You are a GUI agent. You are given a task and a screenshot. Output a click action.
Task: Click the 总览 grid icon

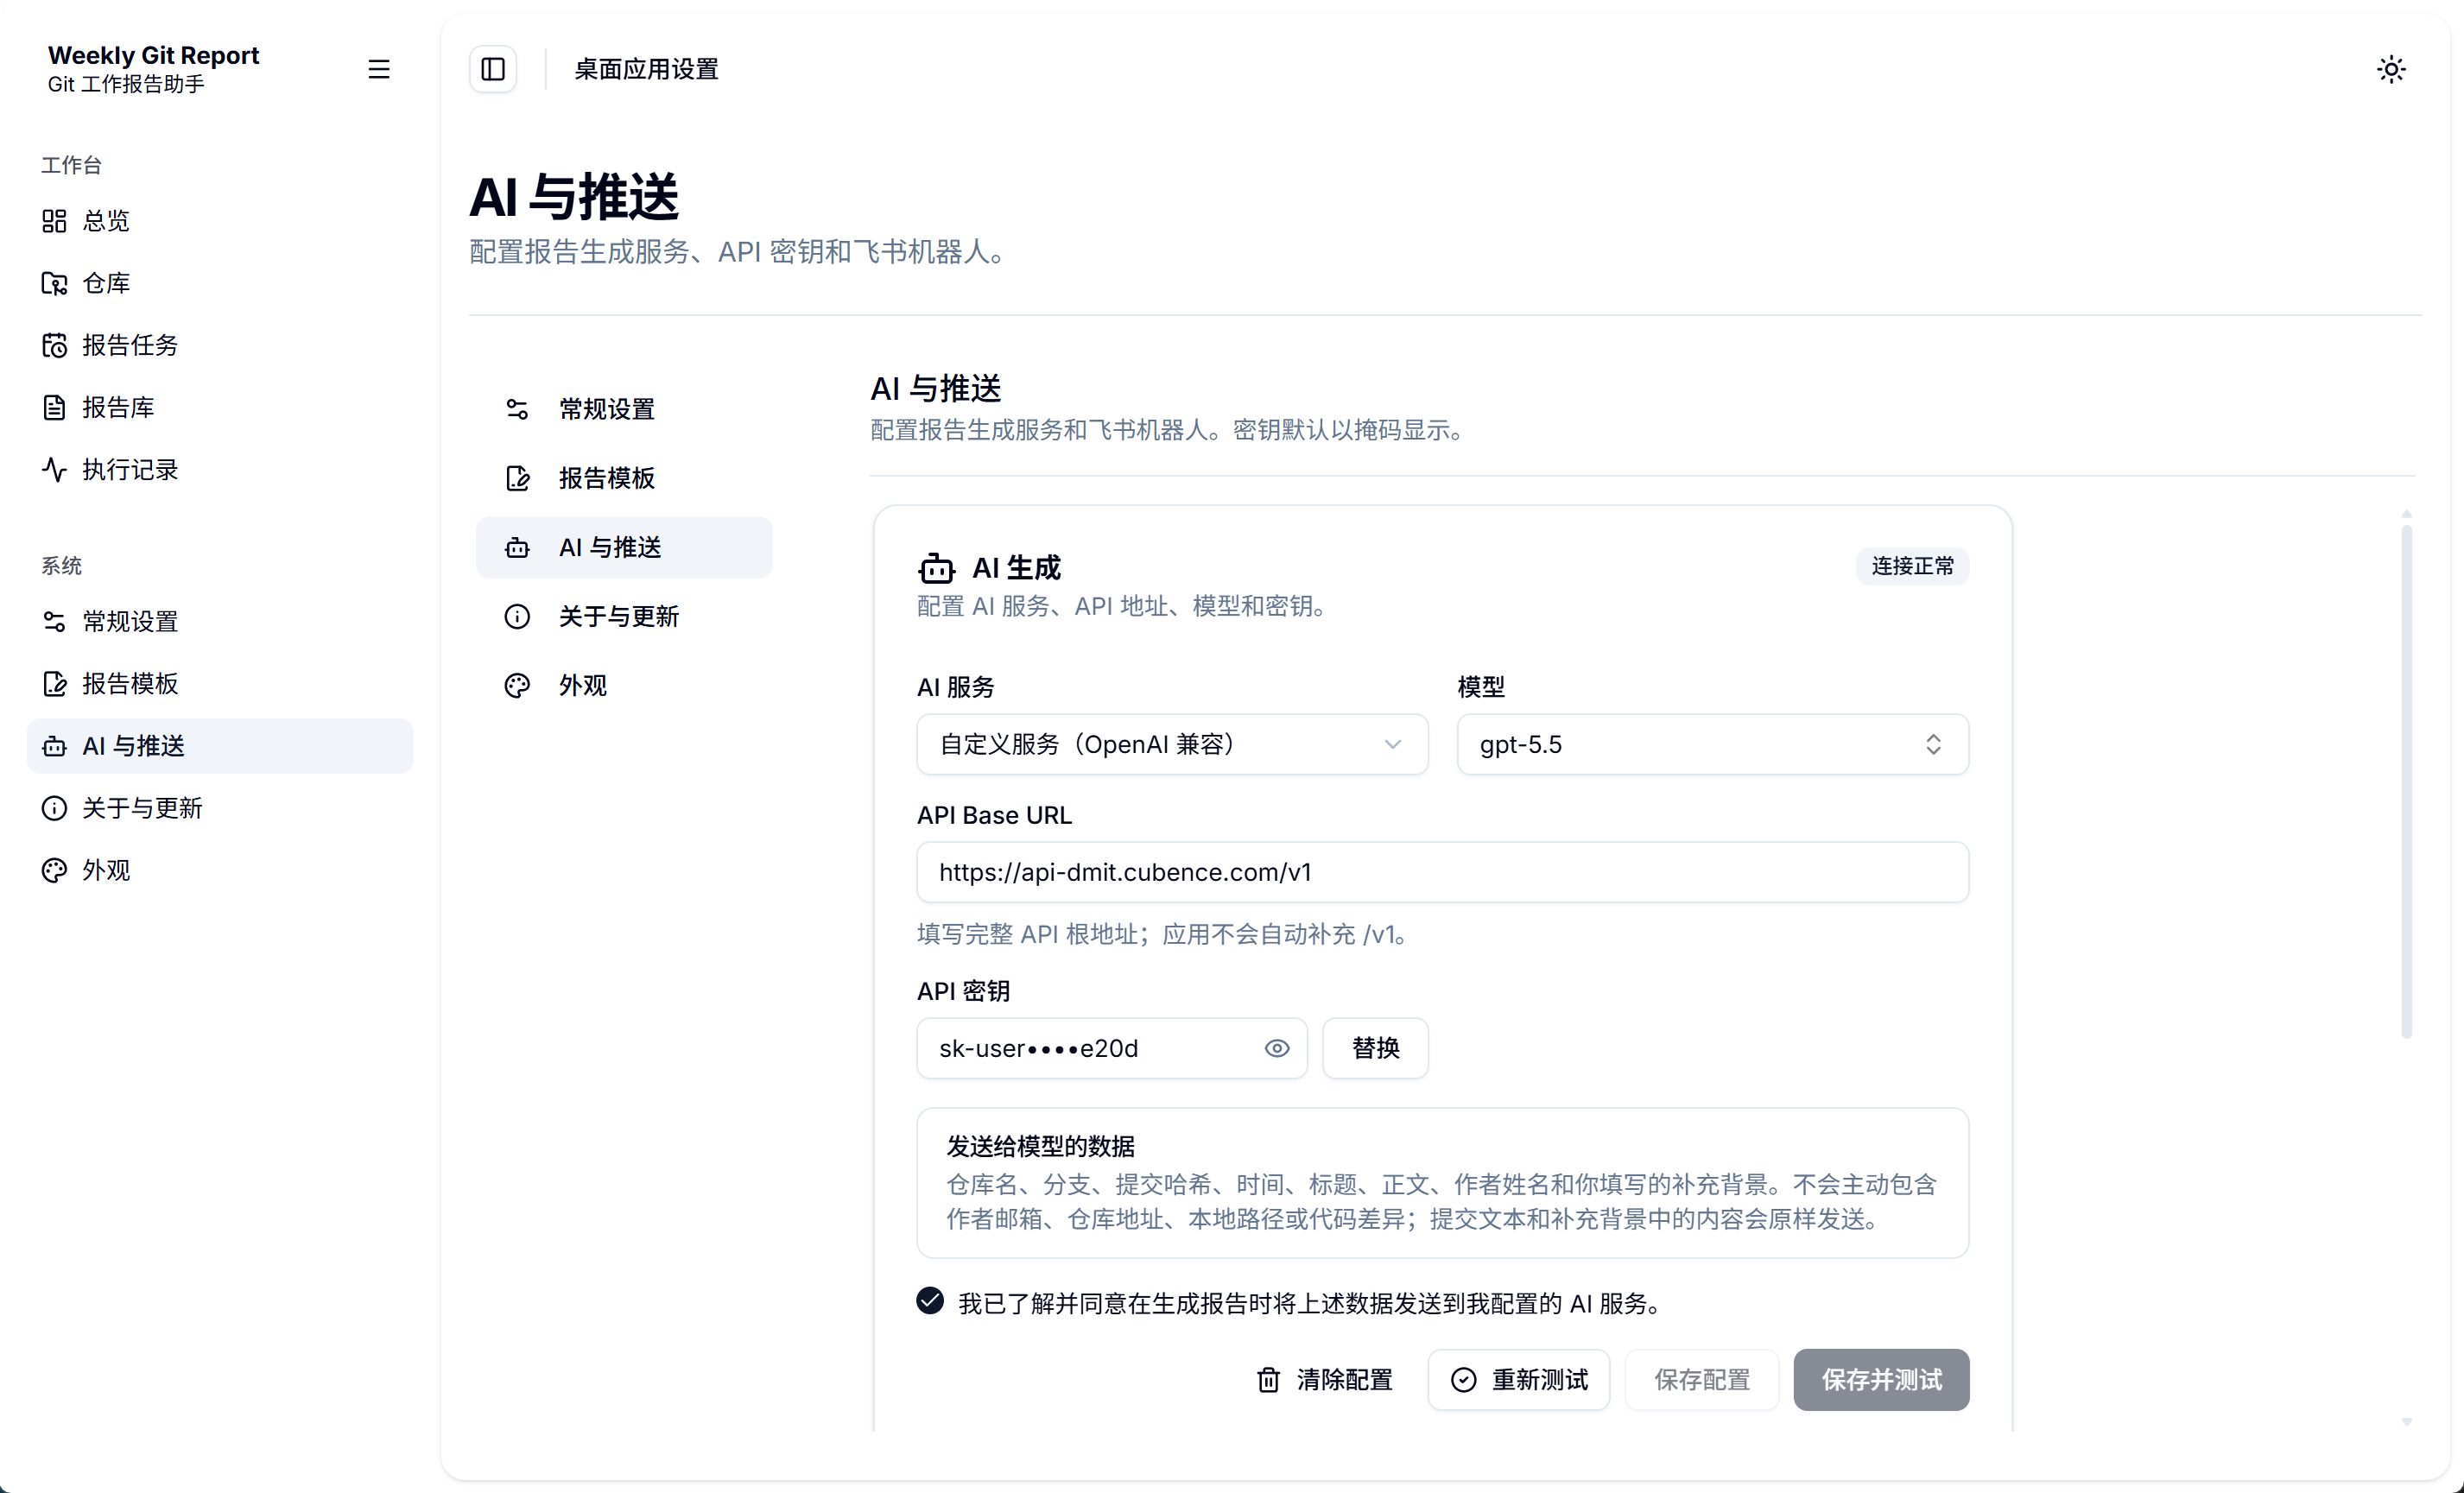[x=54, y=221]
